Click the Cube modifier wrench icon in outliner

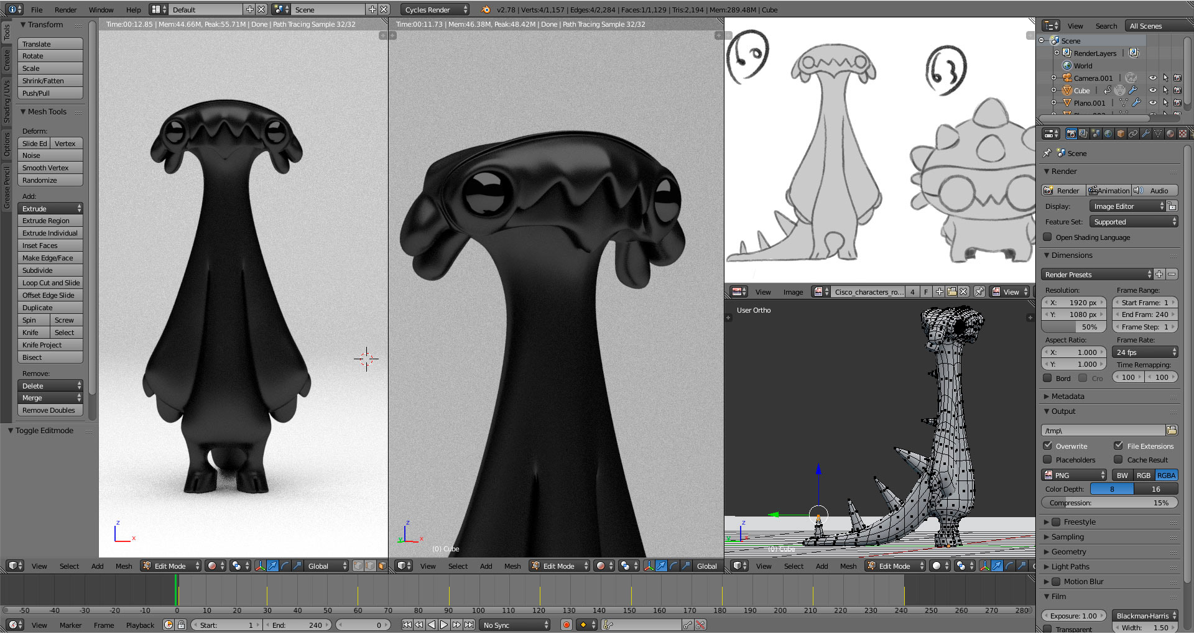[1132, 91]
